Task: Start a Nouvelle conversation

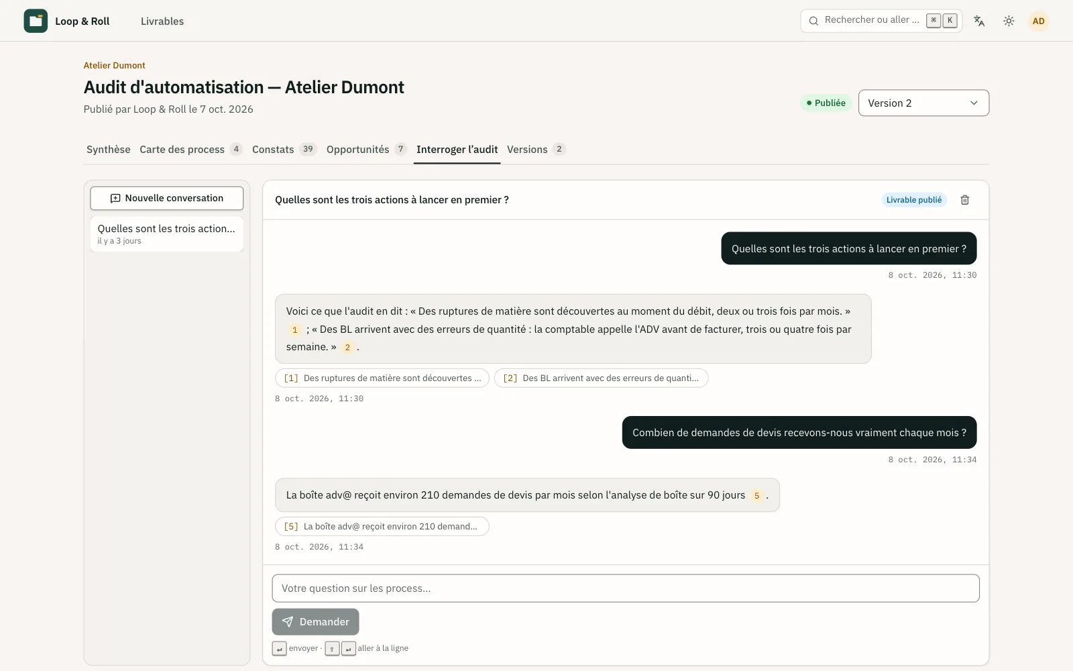Action: [167, 198]
